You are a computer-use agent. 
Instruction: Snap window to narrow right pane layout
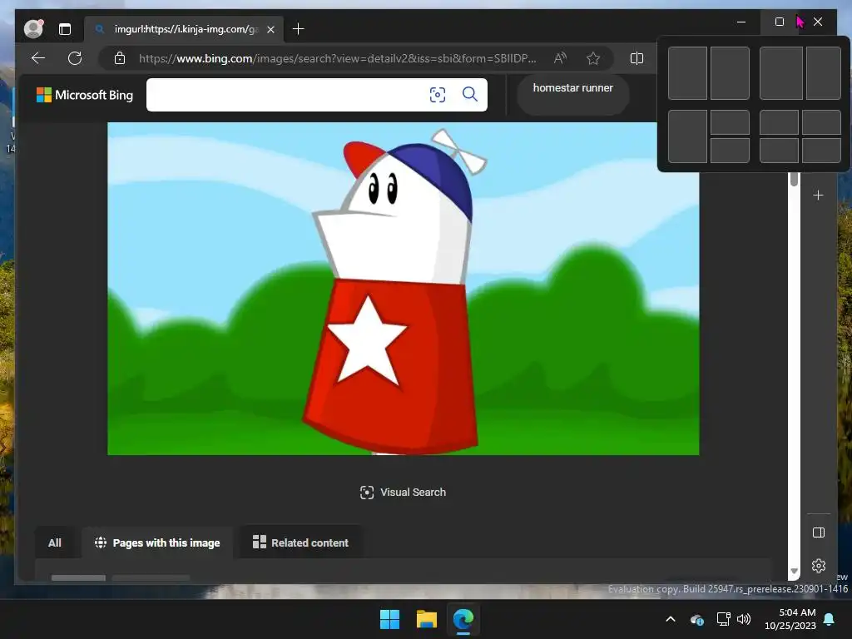coord(824,73)
